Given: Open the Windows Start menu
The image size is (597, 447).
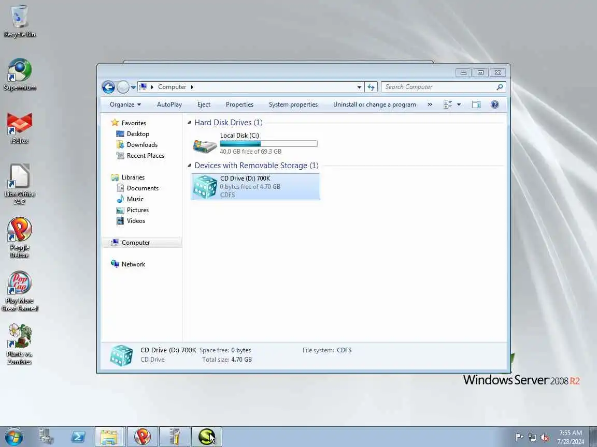Looking at the screenshot, I should (x=14, y=437).
